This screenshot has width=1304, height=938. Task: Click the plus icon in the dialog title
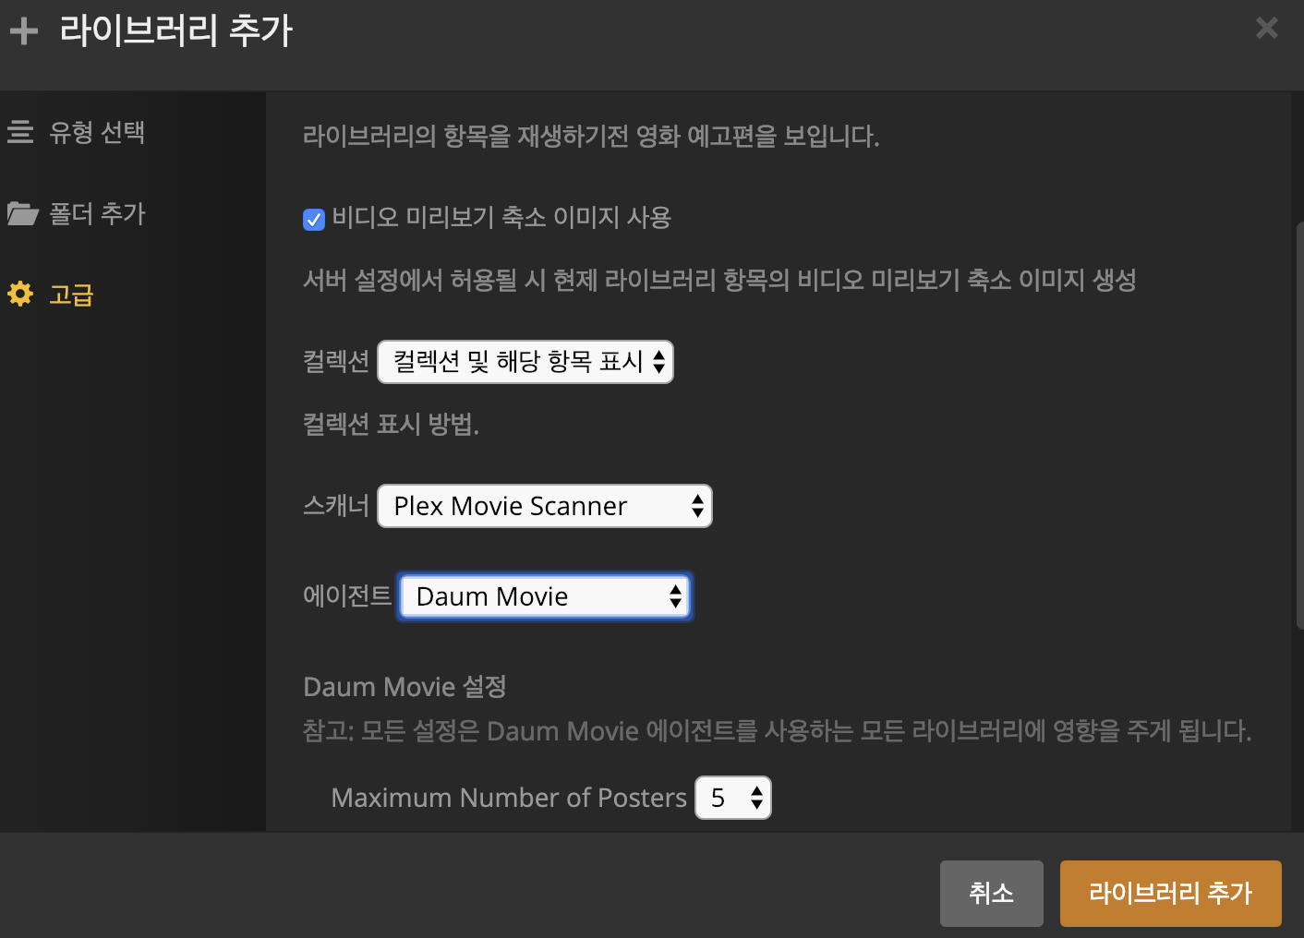[x=24, y=31]
